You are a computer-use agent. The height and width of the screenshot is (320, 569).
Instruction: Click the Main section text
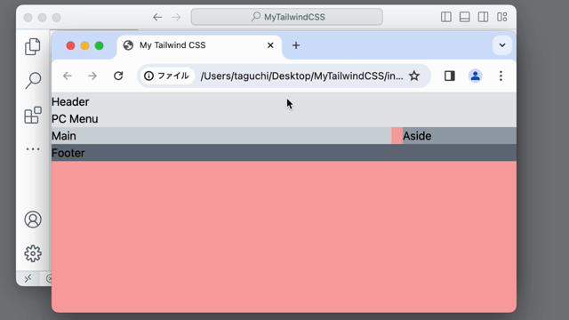[64, 136]
